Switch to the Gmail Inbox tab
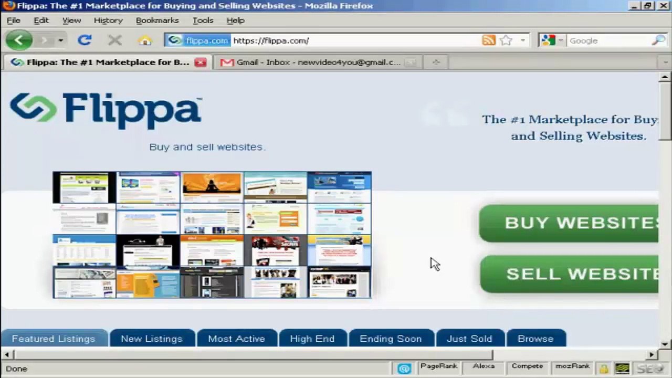This screenshot has height=378, width=672. pos(318,62)
